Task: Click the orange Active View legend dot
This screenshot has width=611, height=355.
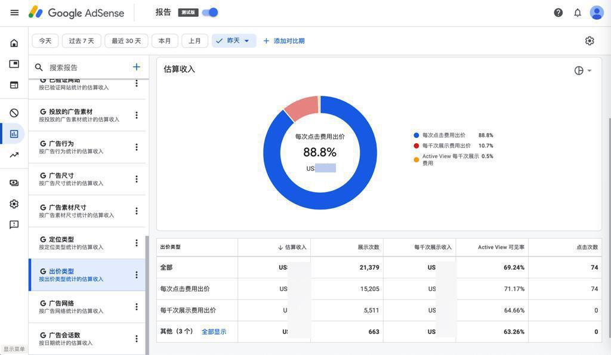Action: pos(416,160)
